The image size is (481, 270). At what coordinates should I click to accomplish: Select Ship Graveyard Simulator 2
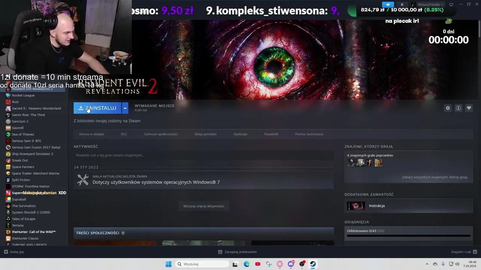32,154
